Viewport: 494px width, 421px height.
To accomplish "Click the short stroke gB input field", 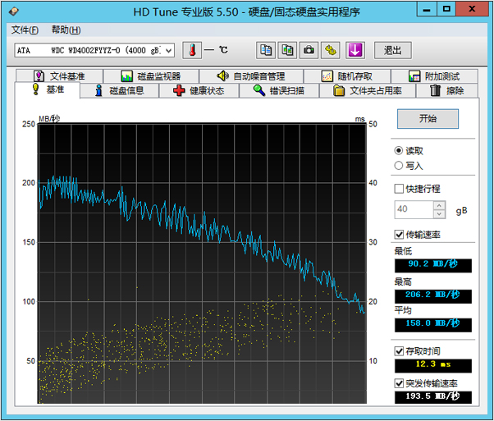I will [x=414, y=209].
